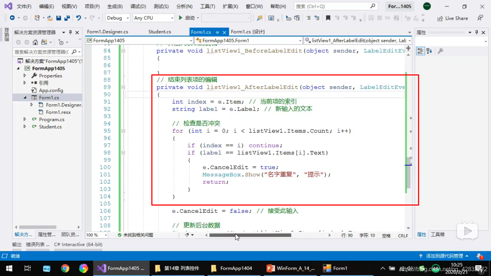Open the 文件(F) menu
The image size is (491, 276).
[x=24, y=6]
